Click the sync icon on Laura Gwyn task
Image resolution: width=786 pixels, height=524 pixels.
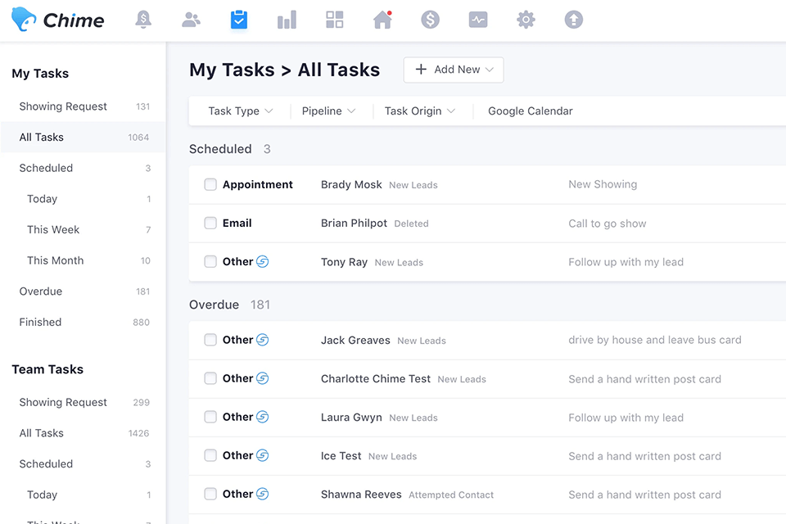[263, 417]
